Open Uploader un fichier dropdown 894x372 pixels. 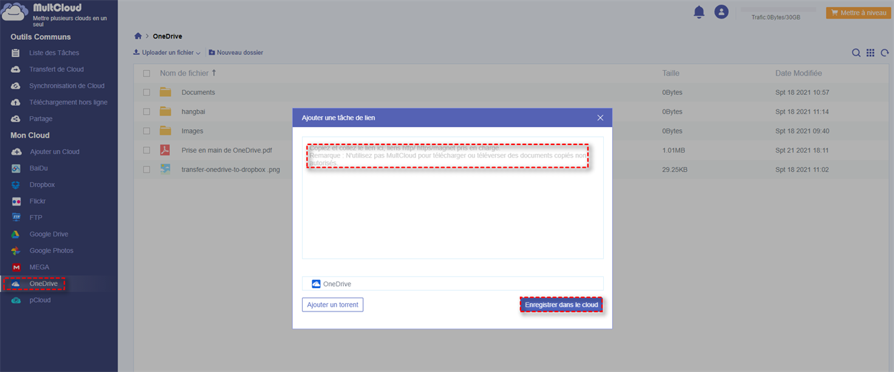[x=167, y=52]
